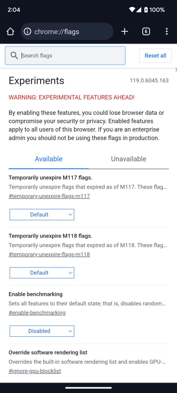Viewport: 177px width, 393px height.
Task: Open the #temporary-unexpire-flags-m118 link
Action: 49,254
